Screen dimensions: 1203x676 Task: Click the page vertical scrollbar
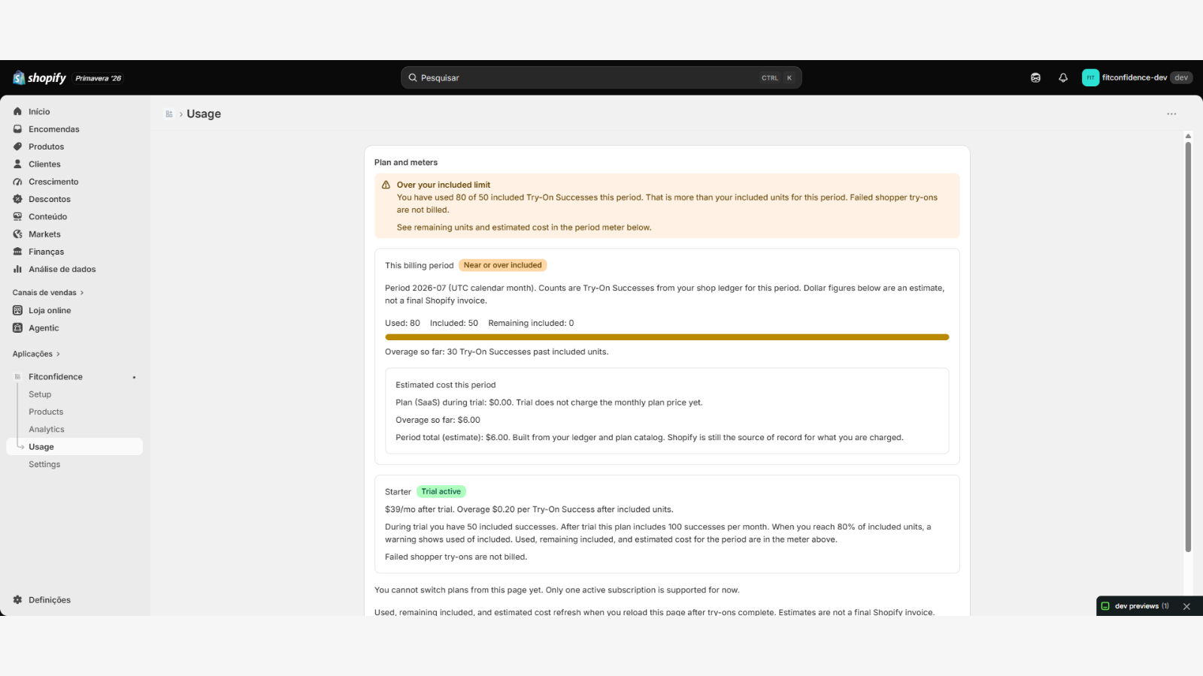click(1188, 346)
